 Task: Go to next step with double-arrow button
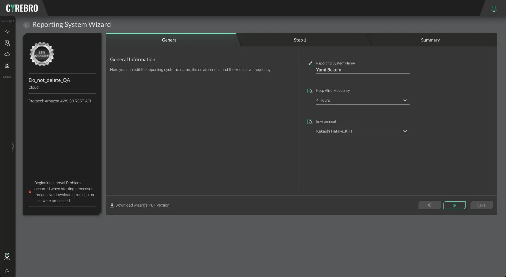pos(454,205)
